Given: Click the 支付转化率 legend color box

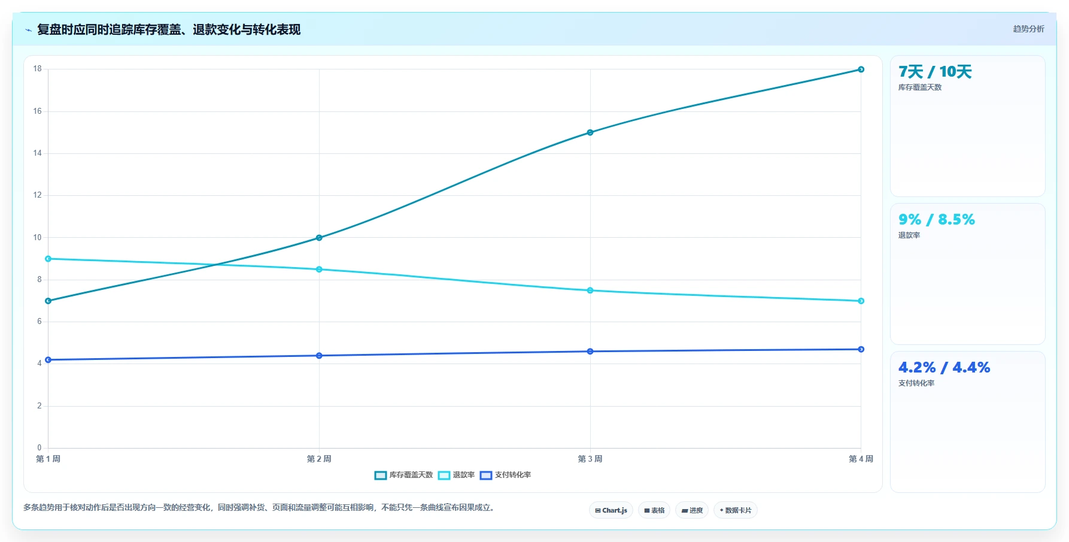Looking at the screenshot, I should 486,476.
